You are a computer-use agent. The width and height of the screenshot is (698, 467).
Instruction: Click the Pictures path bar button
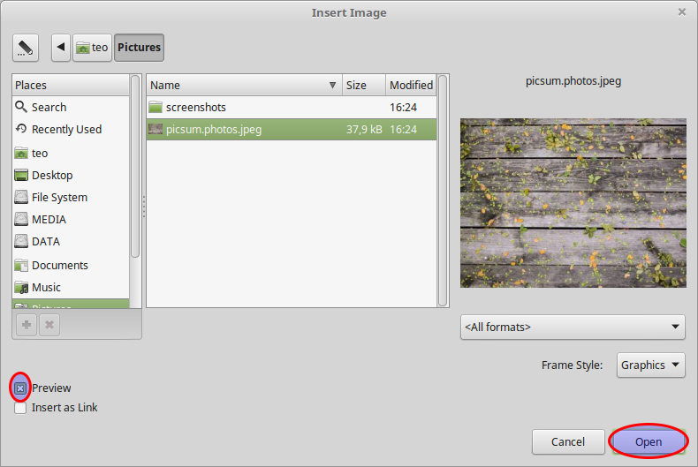(x=139, y=48)
